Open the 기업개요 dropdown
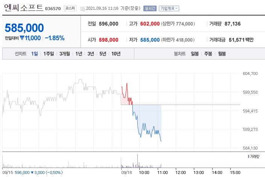Screen dimensions: 265x177 point(169,8)
